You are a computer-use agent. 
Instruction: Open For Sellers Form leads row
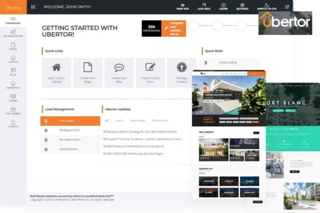[x=70, y=140]
